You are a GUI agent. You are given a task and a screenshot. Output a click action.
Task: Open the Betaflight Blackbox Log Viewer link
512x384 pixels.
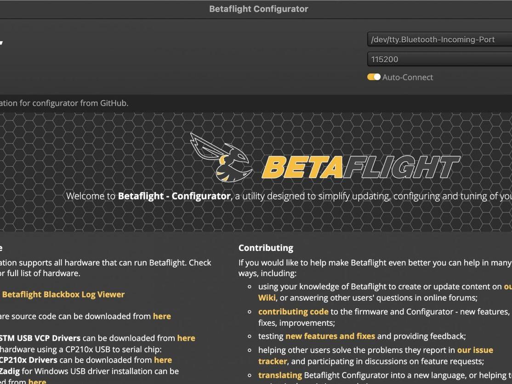tap(63, 294)
